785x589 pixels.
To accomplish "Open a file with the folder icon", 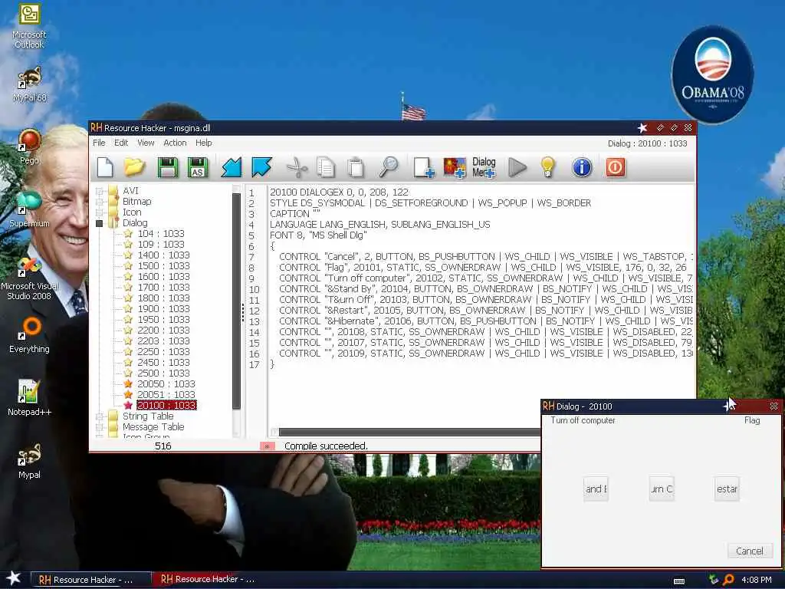I will point(135,167).
